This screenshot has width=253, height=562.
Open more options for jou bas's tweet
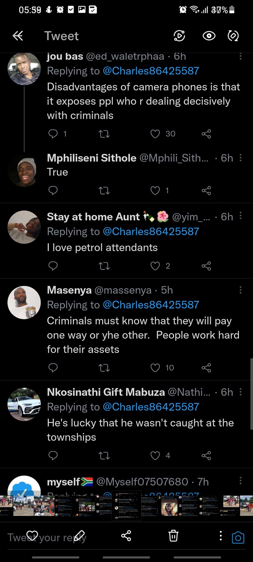click(240, 56)
